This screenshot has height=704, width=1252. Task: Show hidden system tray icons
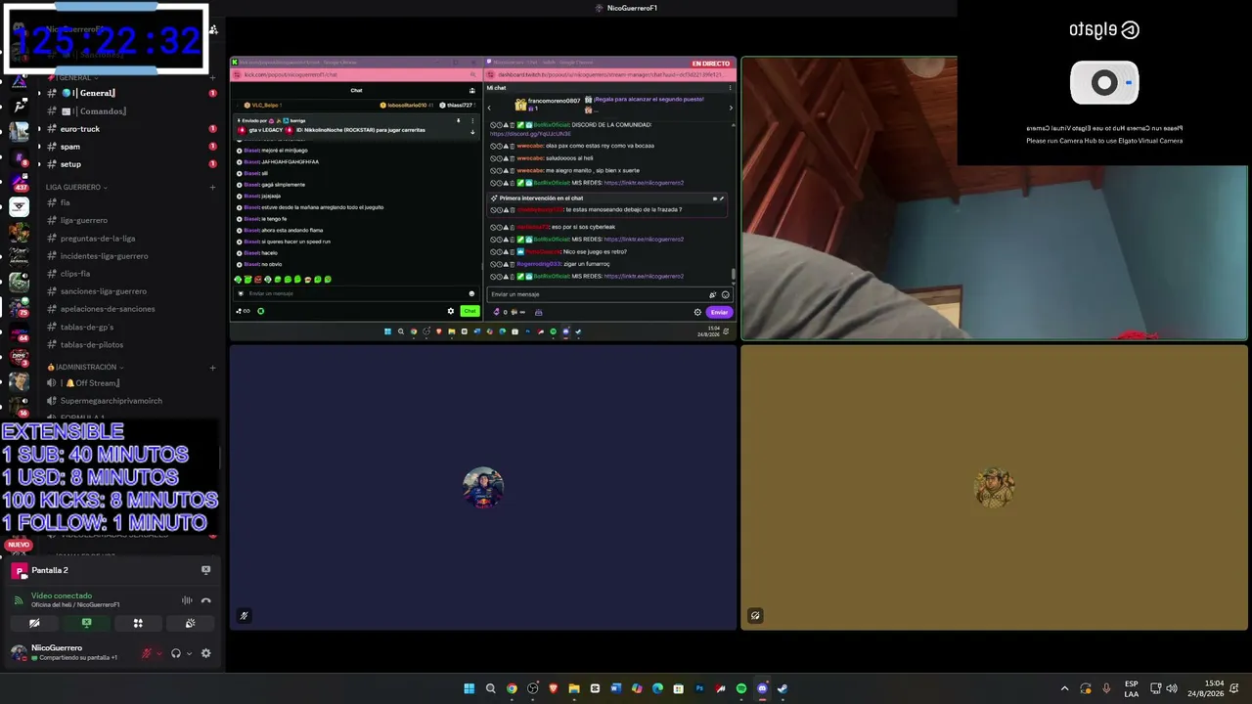click(1065, 688)
